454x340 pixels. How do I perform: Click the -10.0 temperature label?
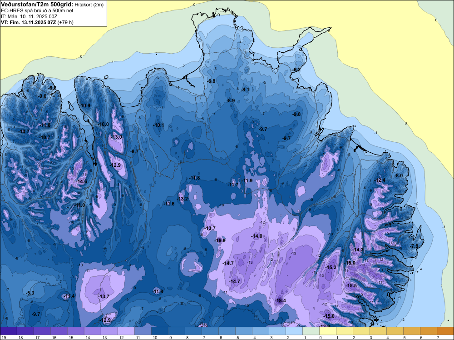(104, 124)
